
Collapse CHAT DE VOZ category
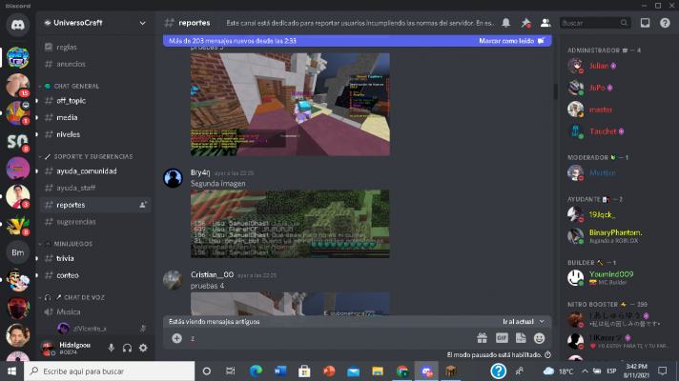pos(72,297)
